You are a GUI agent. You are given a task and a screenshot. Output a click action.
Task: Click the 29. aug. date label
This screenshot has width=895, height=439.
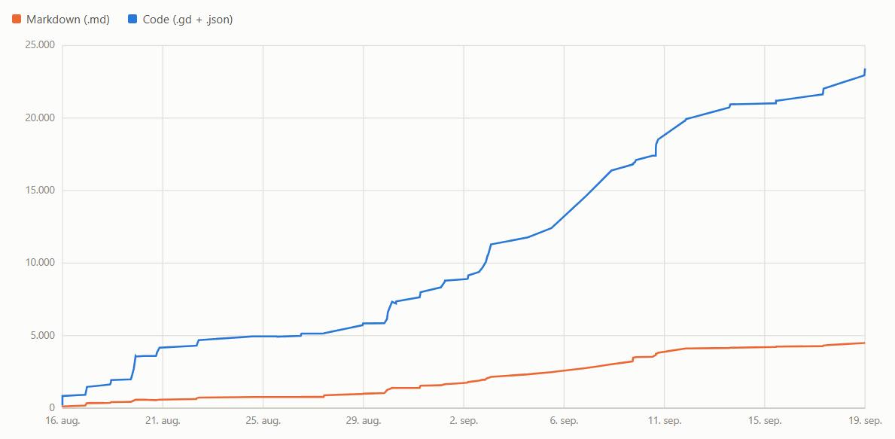coord(363,421)
